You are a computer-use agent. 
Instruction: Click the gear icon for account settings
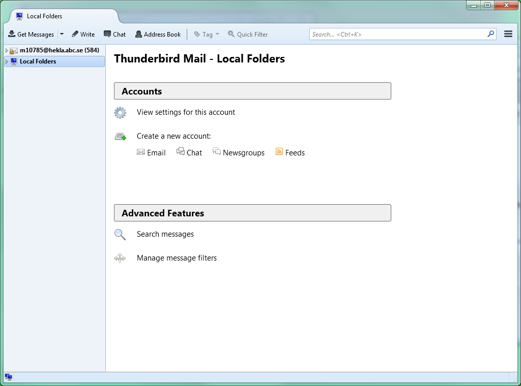pos(120,113)
